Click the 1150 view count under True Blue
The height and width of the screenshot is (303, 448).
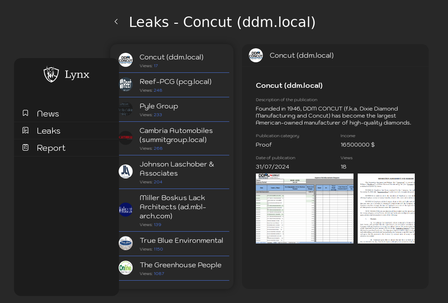point(158,249)
